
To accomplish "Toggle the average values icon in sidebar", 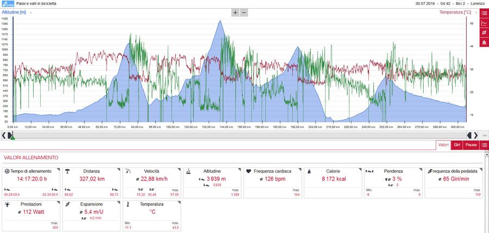I will [484, 33].
